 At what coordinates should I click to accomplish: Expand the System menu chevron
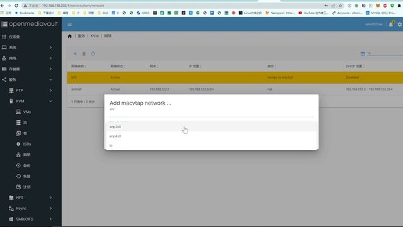coord(50,47)
